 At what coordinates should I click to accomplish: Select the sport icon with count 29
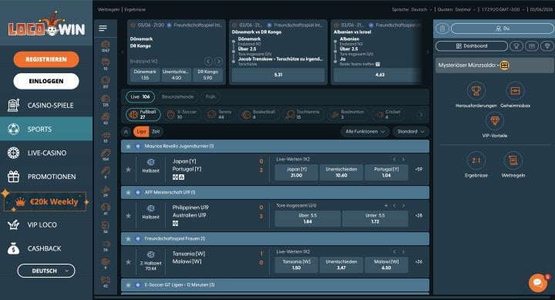[106, 191]
